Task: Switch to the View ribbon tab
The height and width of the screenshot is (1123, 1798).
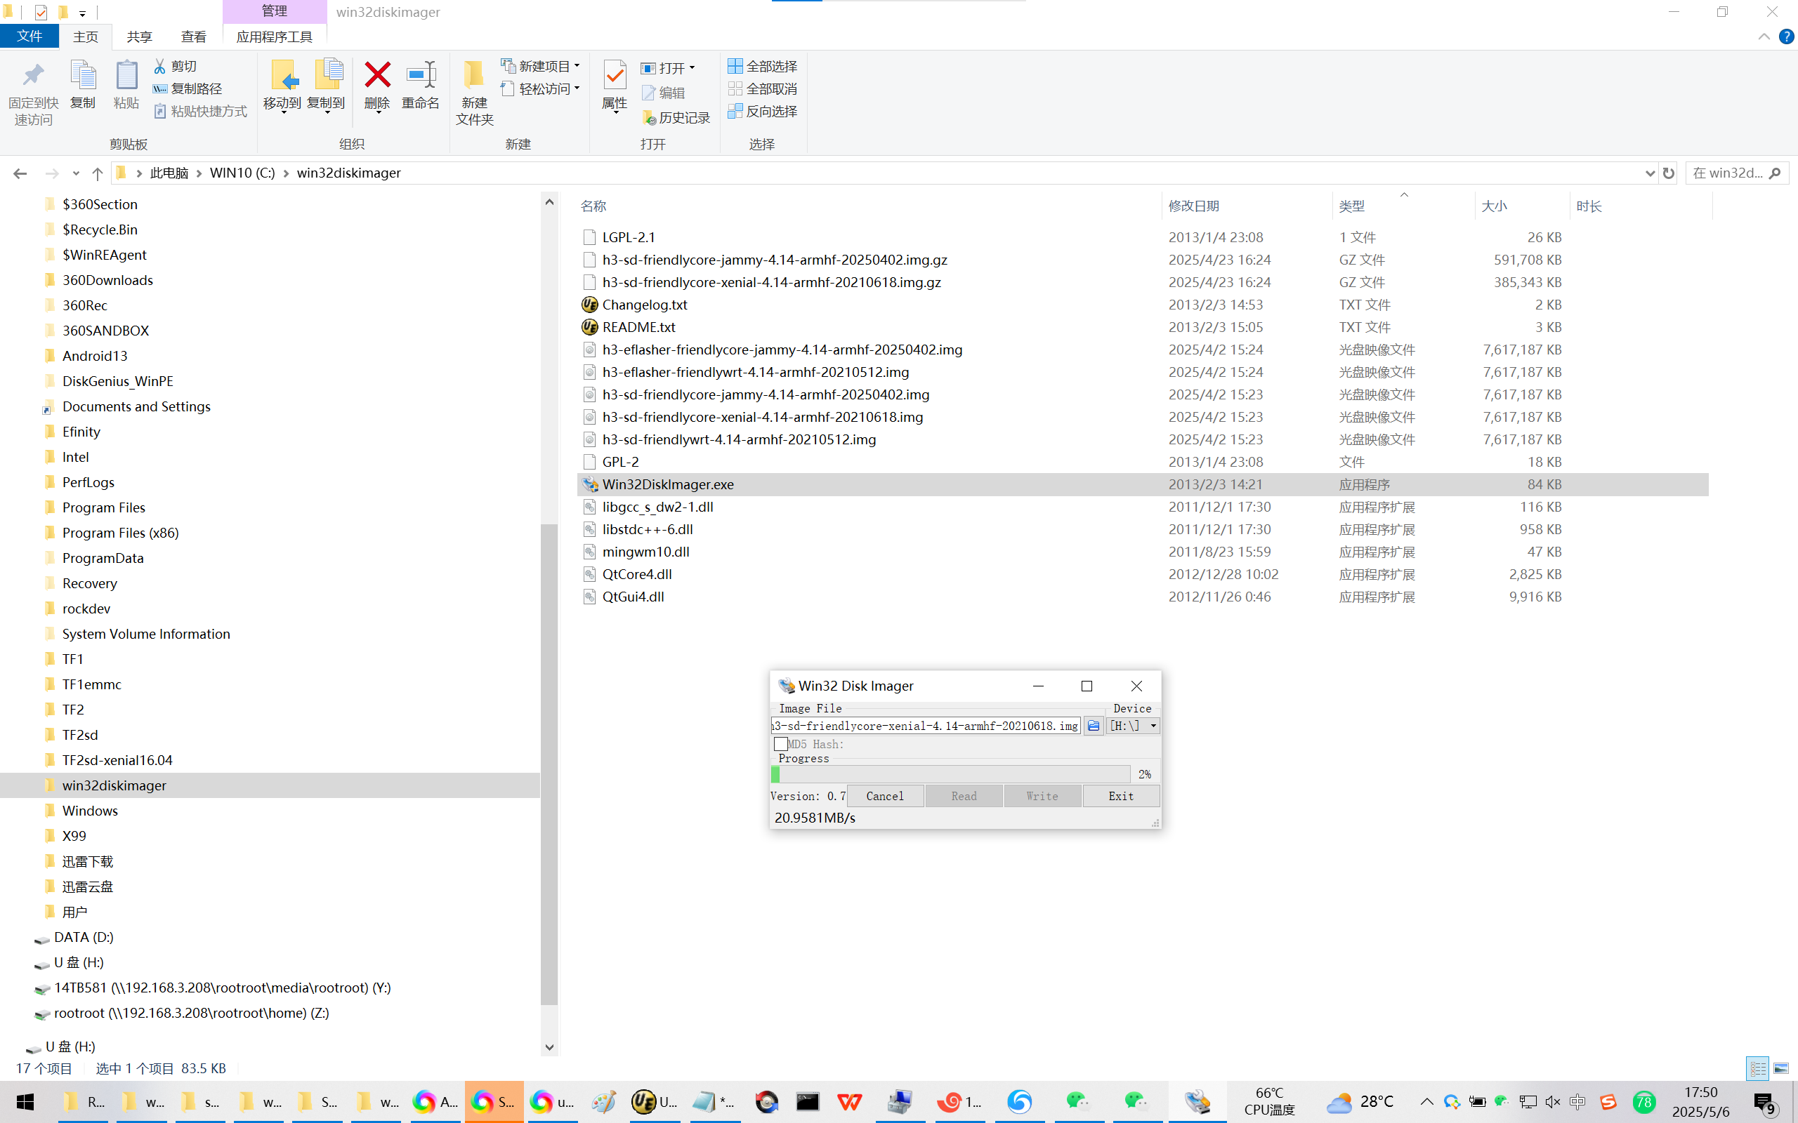Action: tap(193, 36)
